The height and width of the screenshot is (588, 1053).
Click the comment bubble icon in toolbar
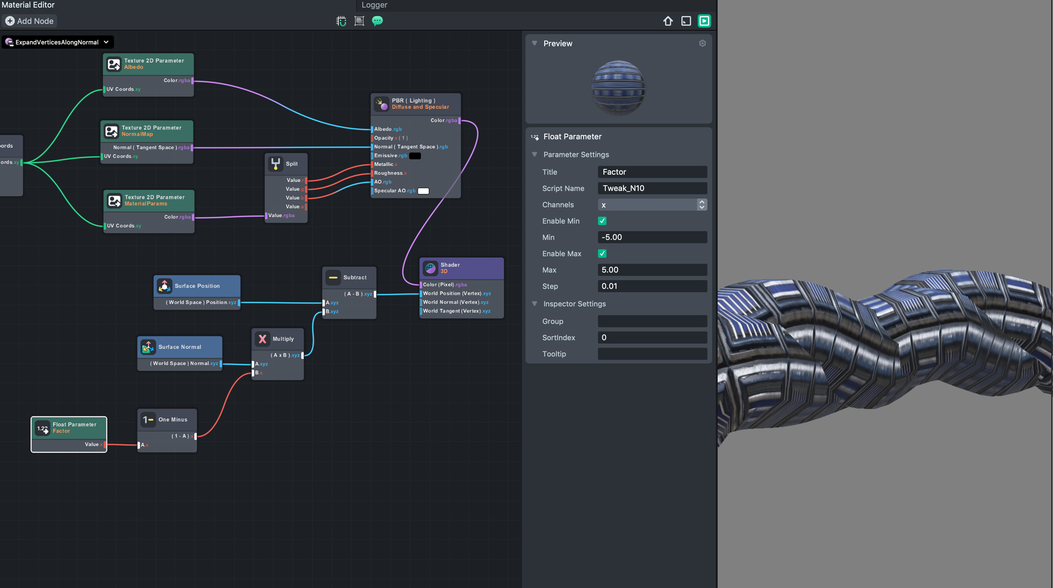coord(377,21)
